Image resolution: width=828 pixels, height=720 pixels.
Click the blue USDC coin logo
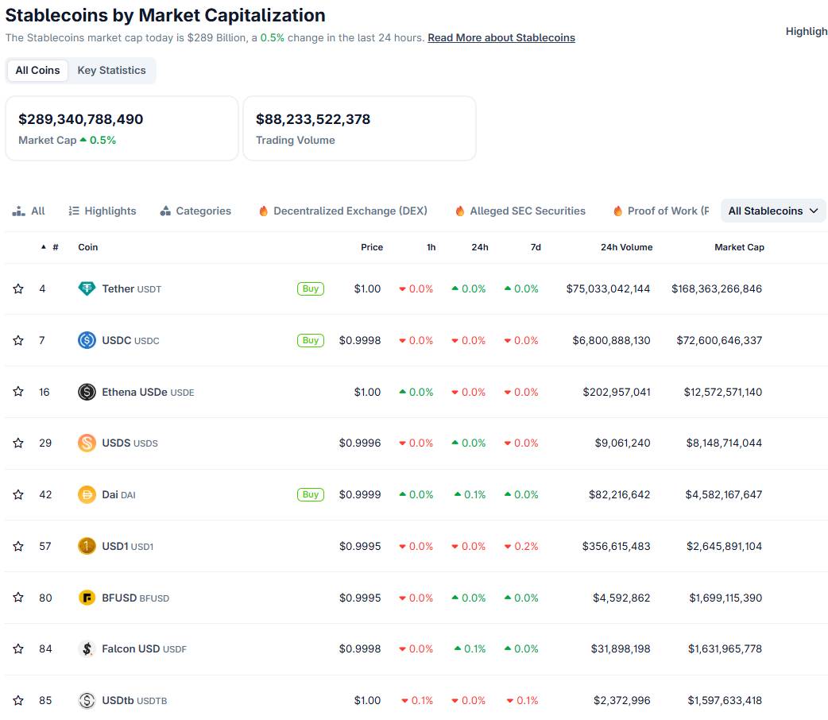click(x=87, y=340)
